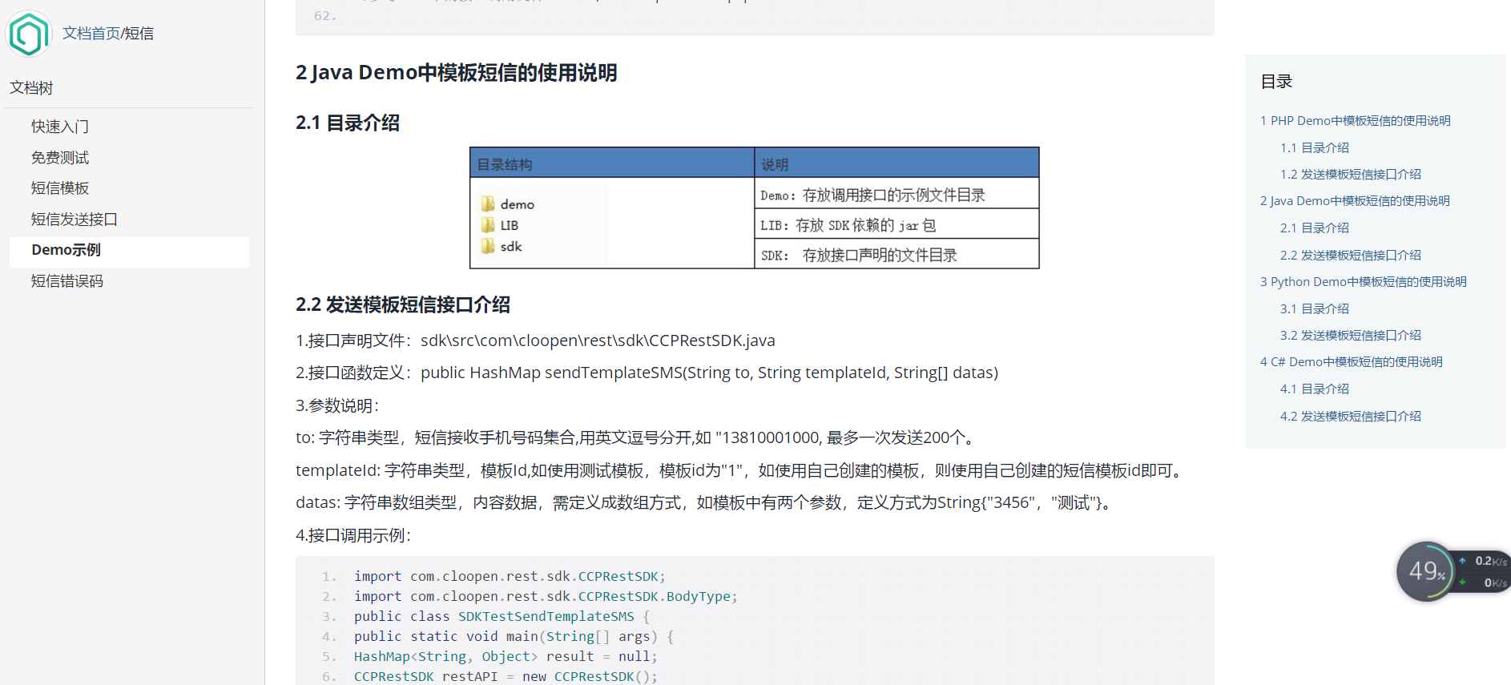Jump to 4.1 目录介绍 in contents
Image resolution: width=1511 pixels, height=685 pixels.
[1314, 389]
